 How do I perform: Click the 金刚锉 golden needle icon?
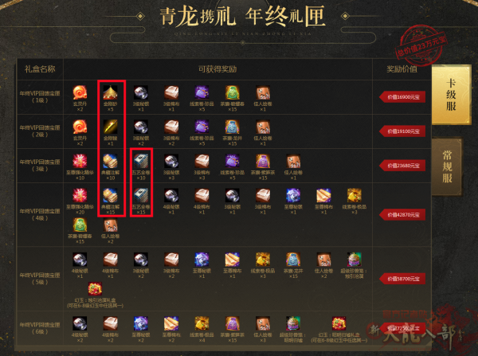click(x=111, y=127)
